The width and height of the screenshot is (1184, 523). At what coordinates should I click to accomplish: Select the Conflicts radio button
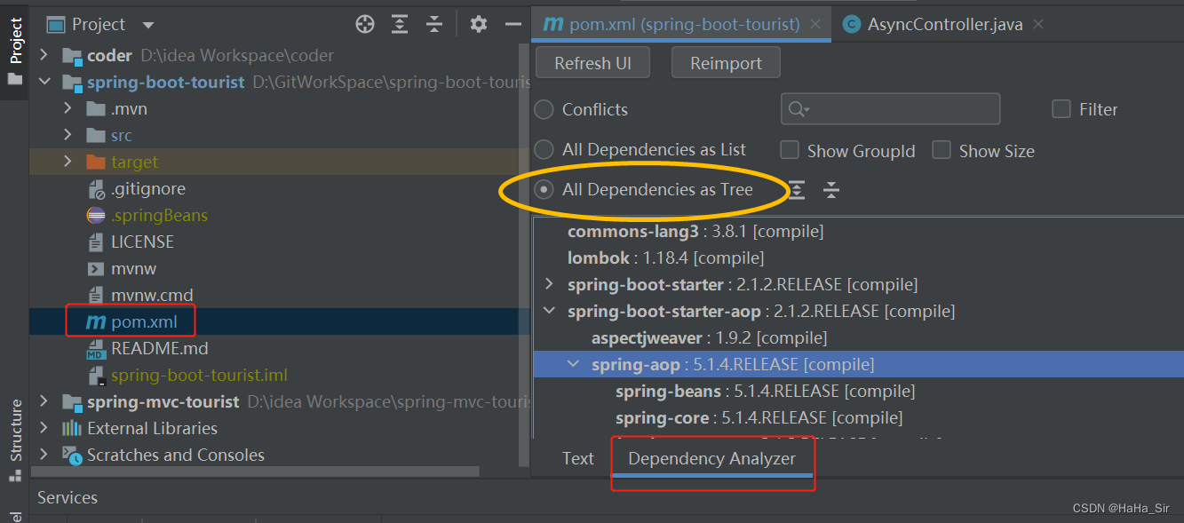pos(544,109)
